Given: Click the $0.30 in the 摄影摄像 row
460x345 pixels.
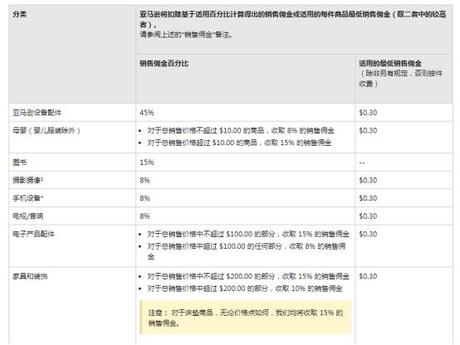Looking at the screenshot, I should click(368, 180).
